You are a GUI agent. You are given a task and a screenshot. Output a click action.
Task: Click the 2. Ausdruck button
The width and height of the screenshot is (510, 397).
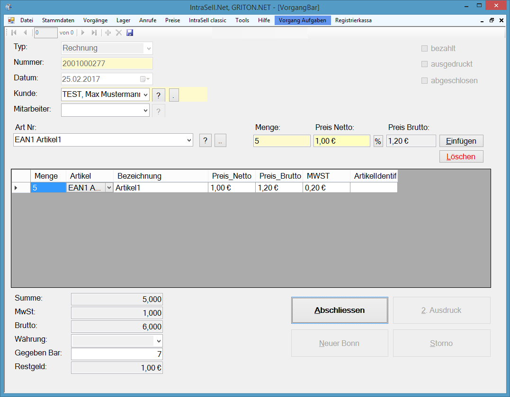pyautogui.click(x=442, y=311)
